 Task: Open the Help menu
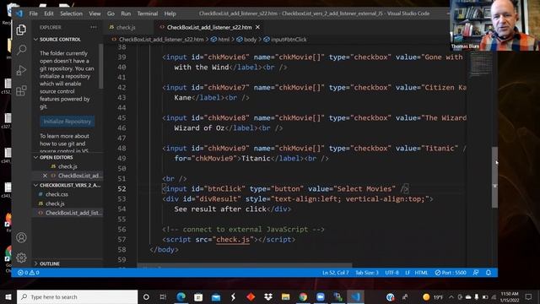point(170,14)
